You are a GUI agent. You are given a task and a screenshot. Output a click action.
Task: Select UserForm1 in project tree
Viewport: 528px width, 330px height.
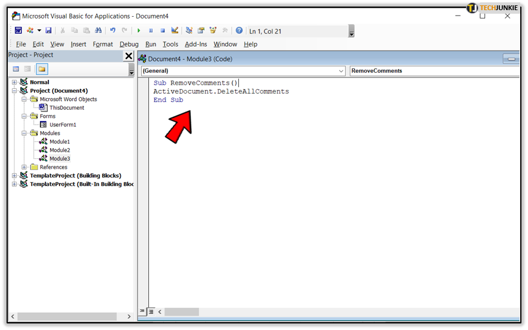(x=63, y=124)
